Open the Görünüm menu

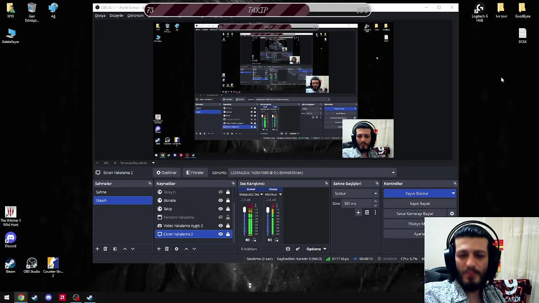click(135, 16)
